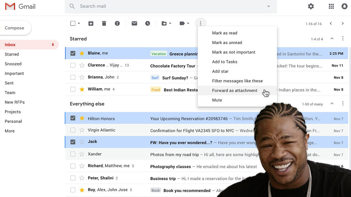
Task: Select Mute in the more menu
Action: pyautogui.click(x=217, y=100)
